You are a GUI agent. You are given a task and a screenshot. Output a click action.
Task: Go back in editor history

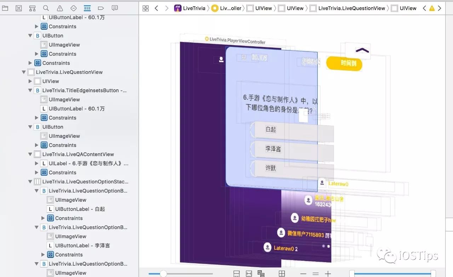tap(156, 8)
